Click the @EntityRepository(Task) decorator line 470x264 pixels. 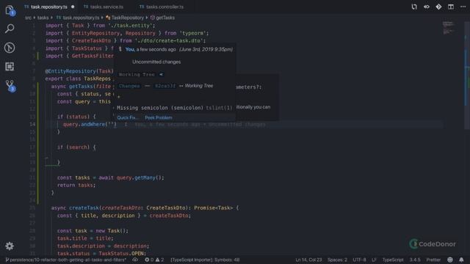[x=79, y=71]
